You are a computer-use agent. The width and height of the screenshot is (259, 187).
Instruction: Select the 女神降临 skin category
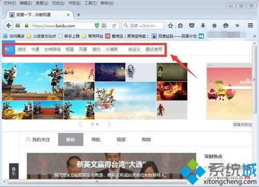[x=52, y=49]
